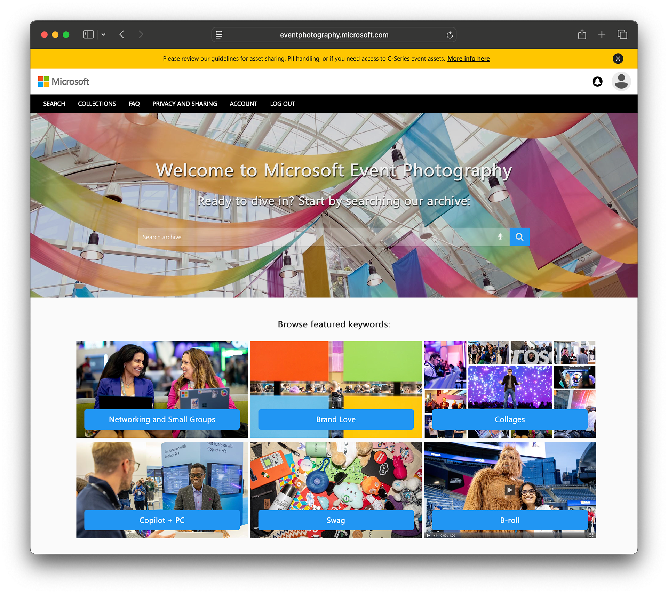Click the Safari Share icon
The height and width of the screenshot is (594, 668).
pos(582,34)
